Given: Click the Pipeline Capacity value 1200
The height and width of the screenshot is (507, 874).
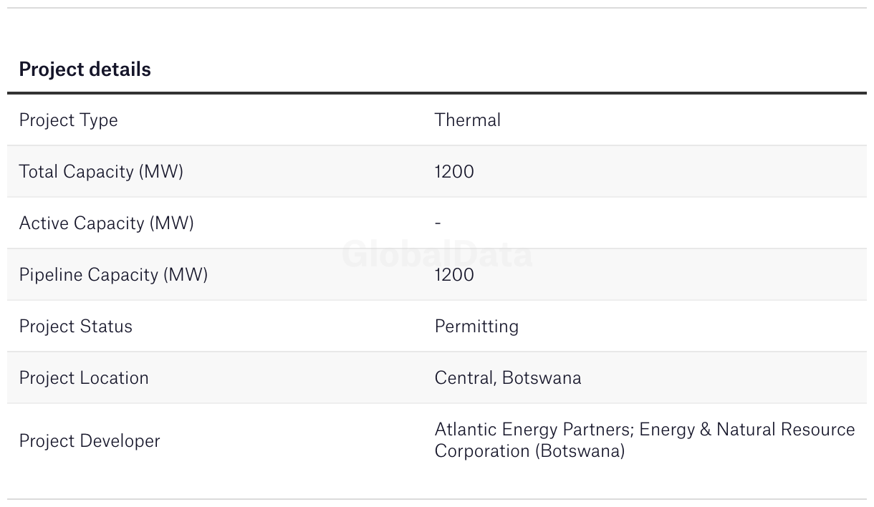Looking at the screenshot, I should (x=454, y=275).
